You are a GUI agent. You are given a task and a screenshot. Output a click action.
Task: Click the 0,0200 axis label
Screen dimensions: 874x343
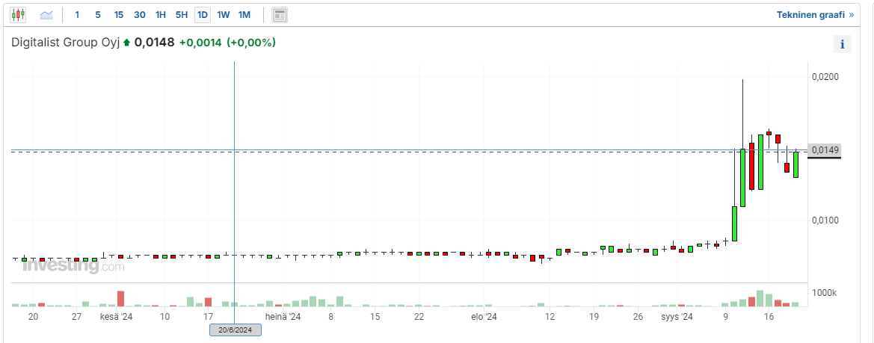825,76
